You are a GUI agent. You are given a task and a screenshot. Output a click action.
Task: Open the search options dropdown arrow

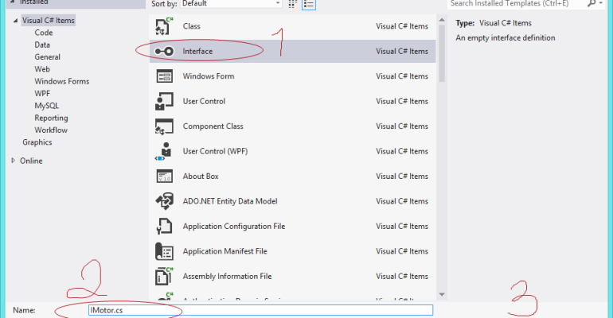600,3
